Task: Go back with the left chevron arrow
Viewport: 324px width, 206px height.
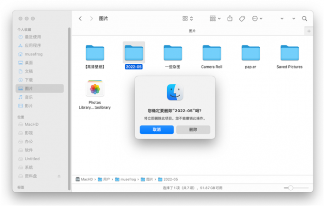Action: 81,19
